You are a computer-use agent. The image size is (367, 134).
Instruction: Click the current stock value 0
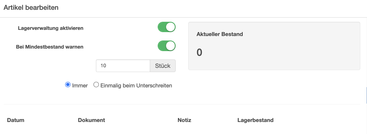(199, 52)
